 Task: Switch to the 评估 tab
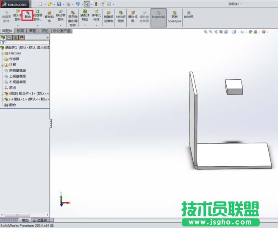(x=45, y=31)
